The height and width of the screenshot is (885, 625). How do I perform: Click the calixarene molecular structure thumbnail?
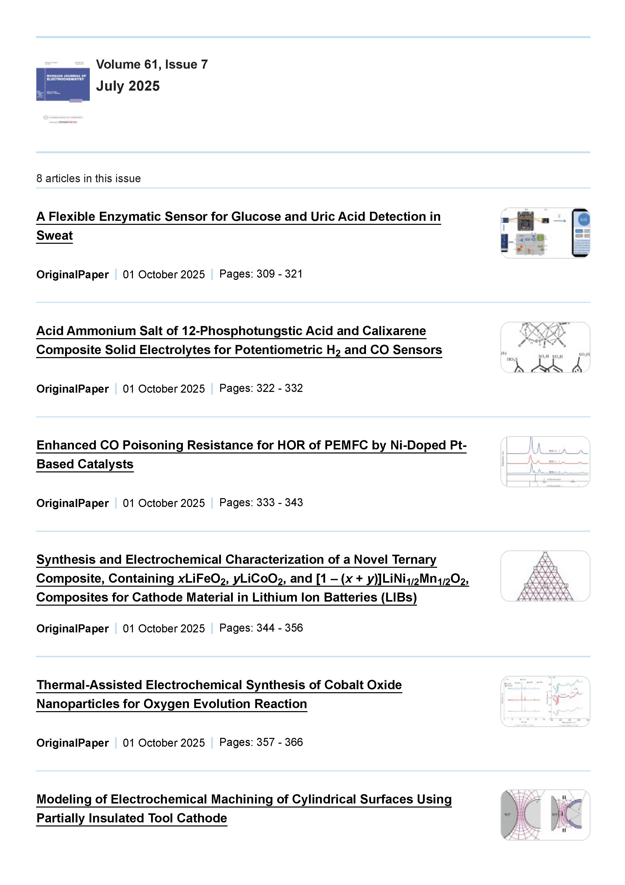545,347
